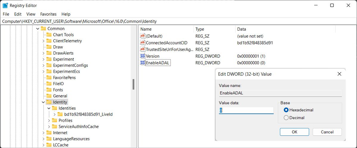Click the LanguageResources folder icon
Viewport: 357px width, 148px height.
(49, 139)
